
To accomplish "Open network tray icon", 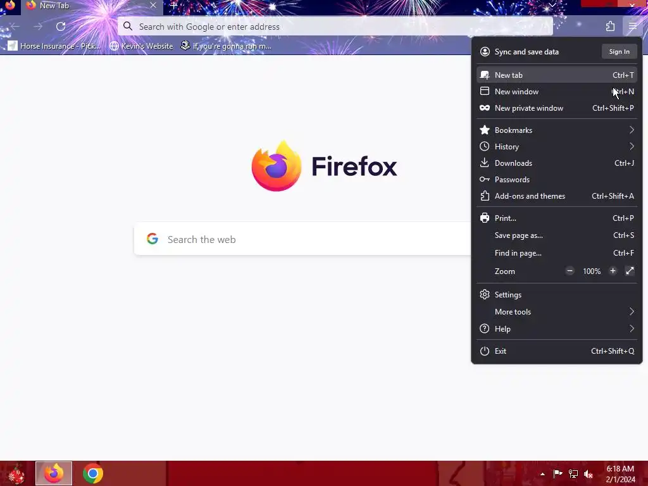I will [573, 474].
